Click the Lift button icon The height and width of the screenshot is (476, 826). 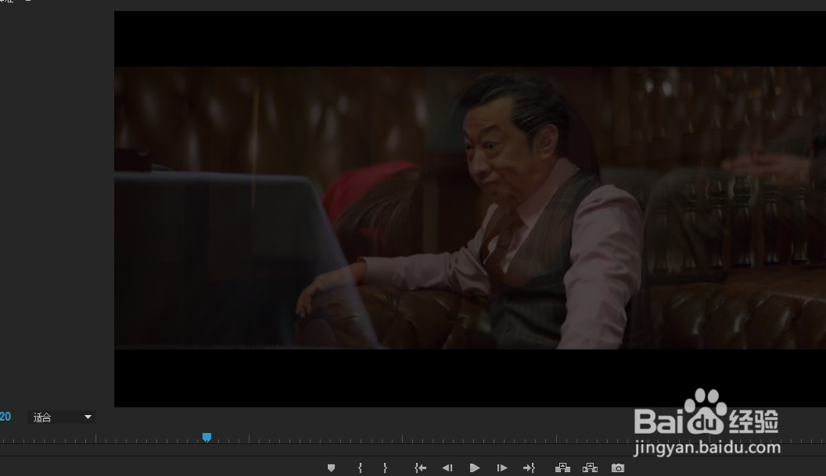(563, 468)
